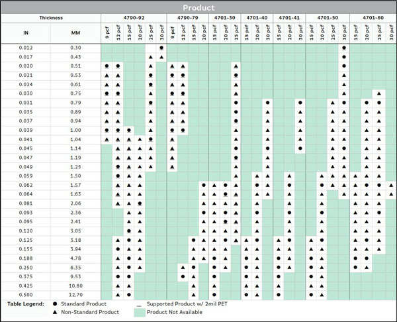Select the 4790-92 product header
Viewport: 397px width, 322px height.
pyautogui.click(x=134, y=18)
